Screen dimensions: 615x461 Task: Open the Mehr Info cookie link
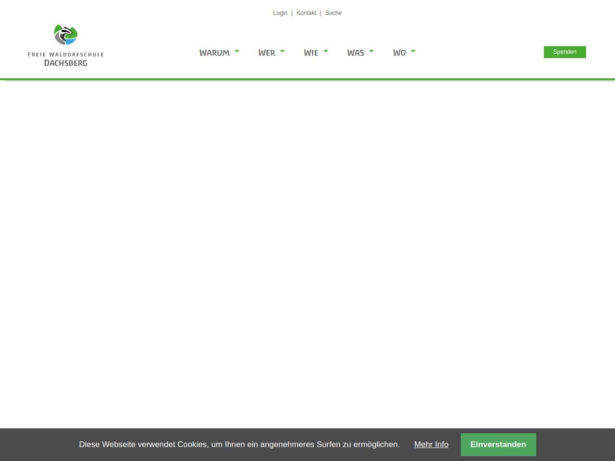(431, 445)
